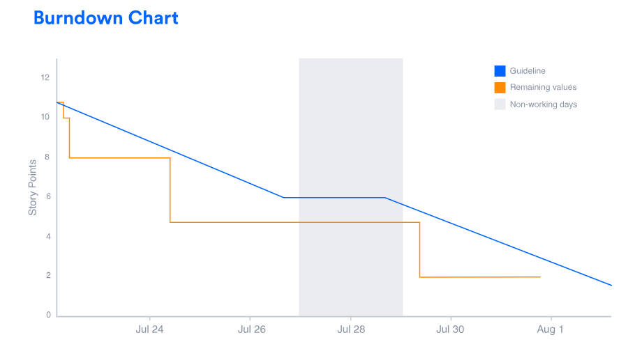Click the Burndown Chart title

pos(106,18)
